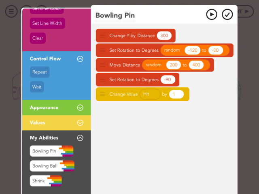
Task: Edit the 300 distance value
Action: (x=164, y=36)
